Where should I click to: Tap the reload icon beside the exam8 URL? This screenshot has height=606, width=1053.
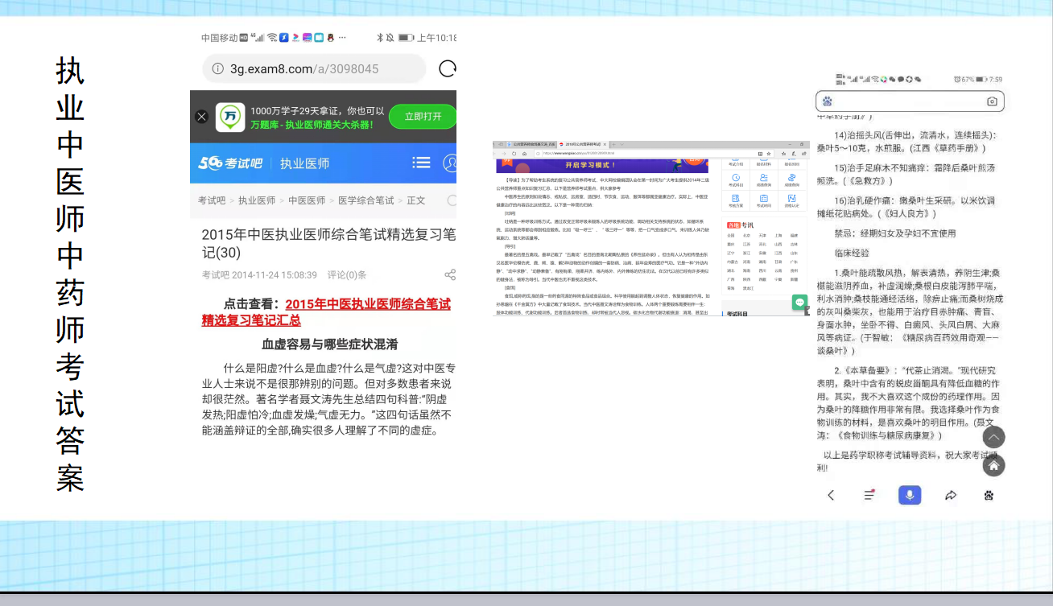point(448,69)
